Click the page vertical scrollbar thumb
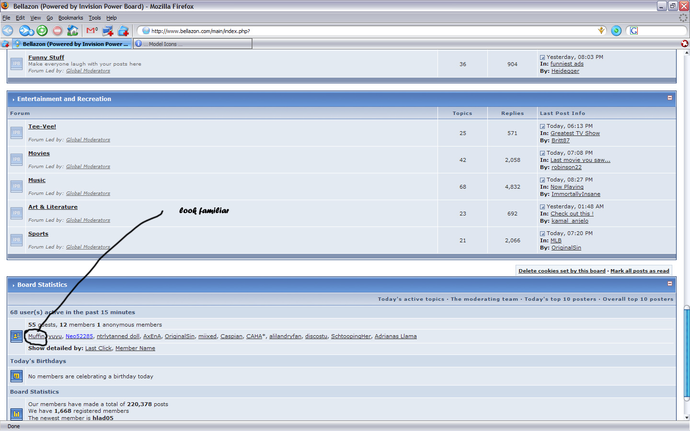Viewport: 690px width, 431px height. click(x=687, y=352)
